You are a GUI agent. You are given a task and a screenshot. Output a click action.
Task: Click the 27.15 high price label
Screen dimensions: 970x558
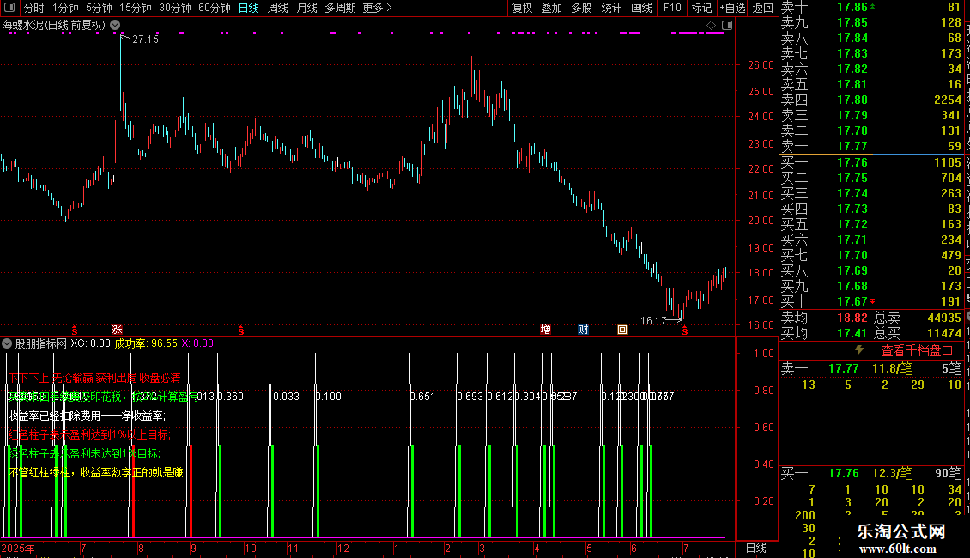[x=145, y=39]
